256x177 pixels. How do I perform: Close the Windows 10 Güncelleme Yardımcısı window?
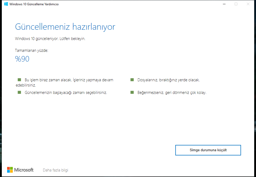(x=248, y=4)
